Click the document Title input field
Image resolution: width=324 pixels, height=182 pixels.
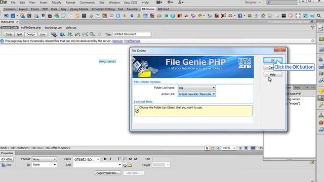pyautogui.click(x=132, y=34)
